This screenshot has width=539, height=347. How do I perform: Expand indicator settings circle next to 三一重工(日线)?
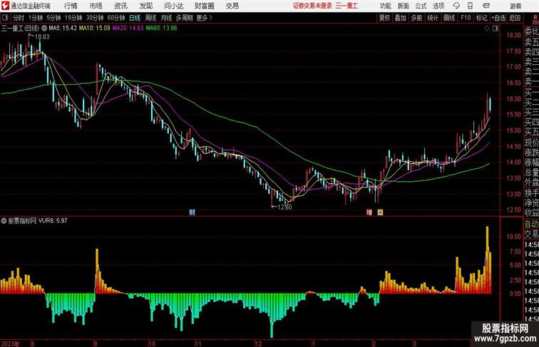(44, 29)
